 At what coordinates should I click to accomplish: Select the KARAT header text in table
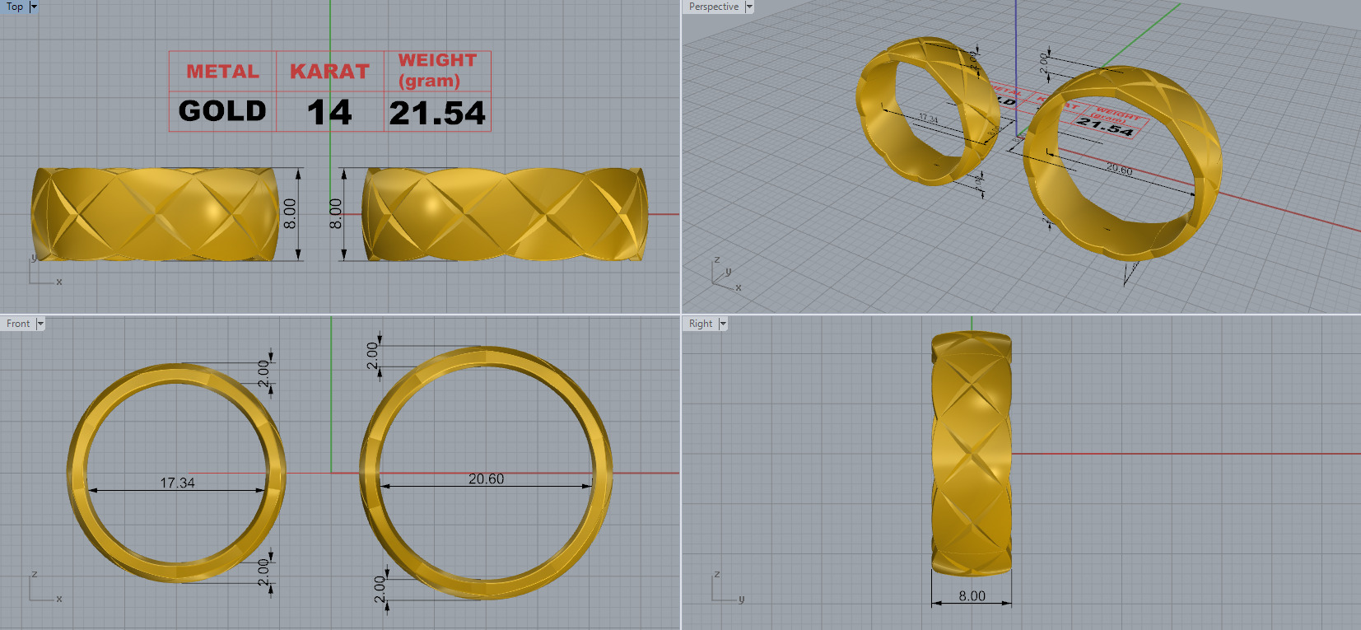click(329, 72)
